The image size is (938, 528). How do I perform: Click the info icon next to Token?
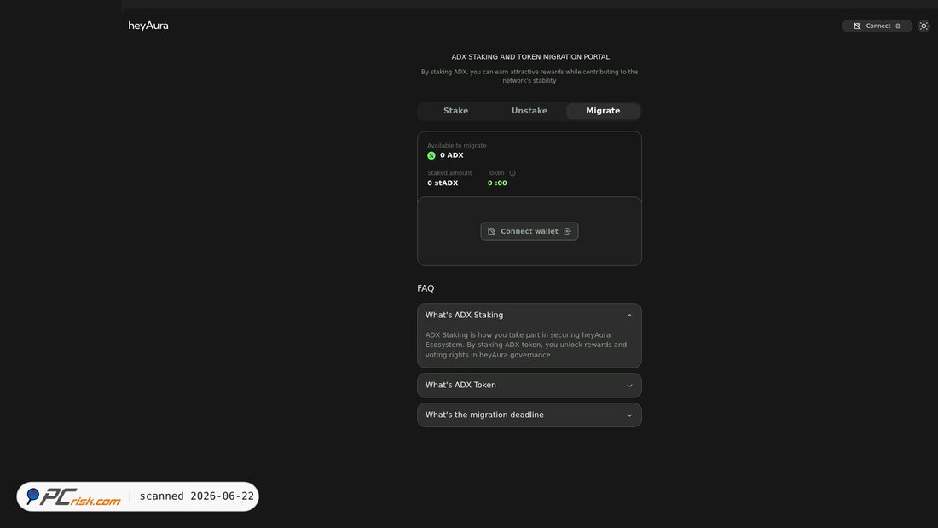click(512, 173)
